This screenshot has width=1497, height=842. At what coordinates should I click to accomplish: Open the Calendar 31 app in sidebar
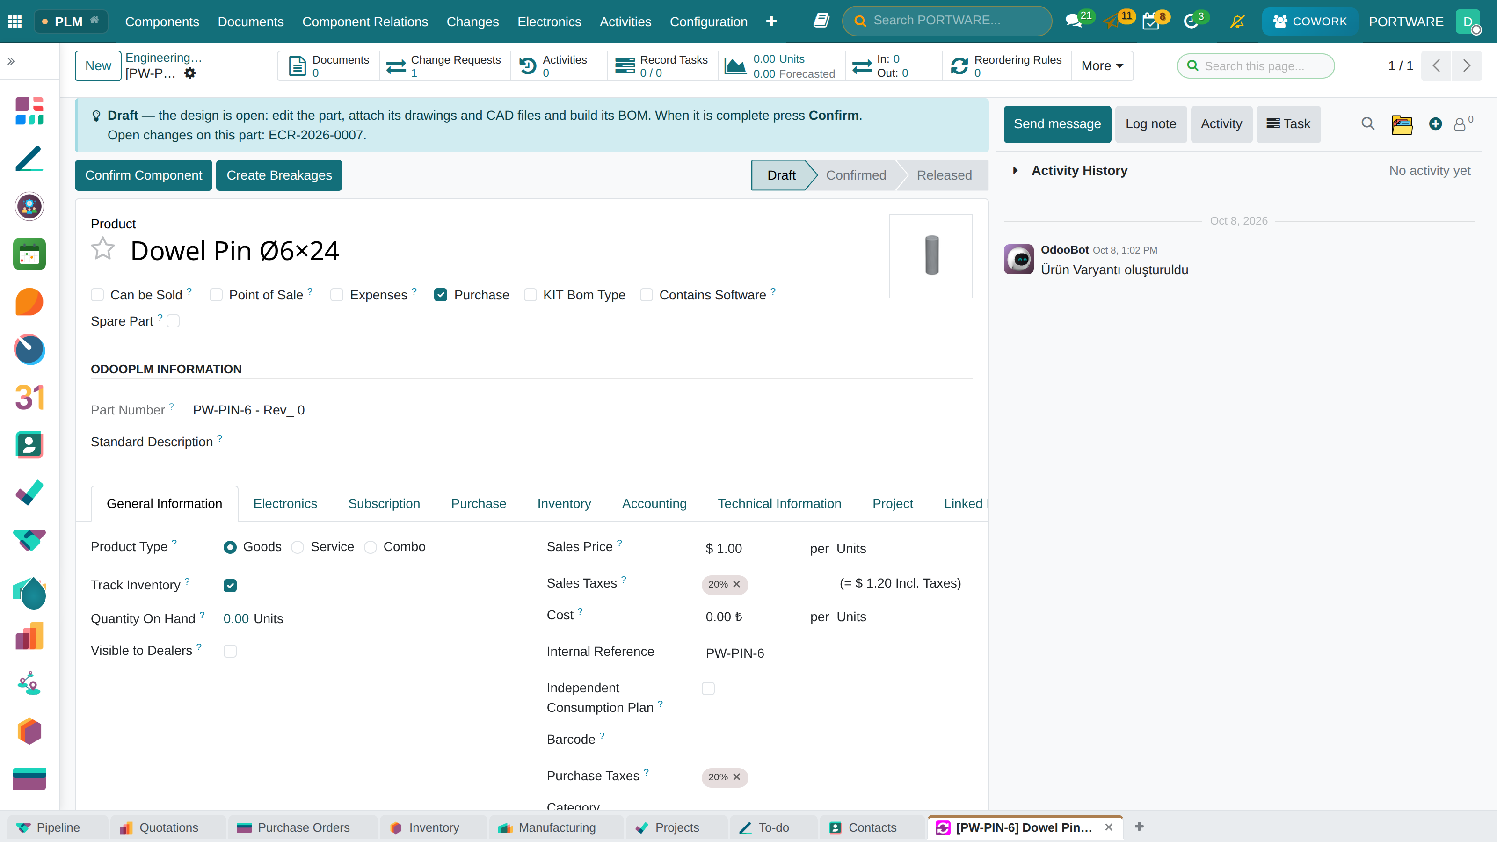point(29,398)
